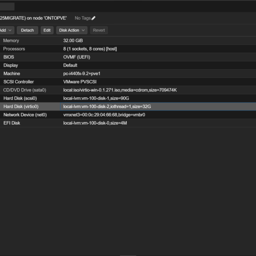The height and width of the screenshot is (256, 256).
Task: Select the CD/DVD Drive (sata0) row
Action: [x=128, y=90]
